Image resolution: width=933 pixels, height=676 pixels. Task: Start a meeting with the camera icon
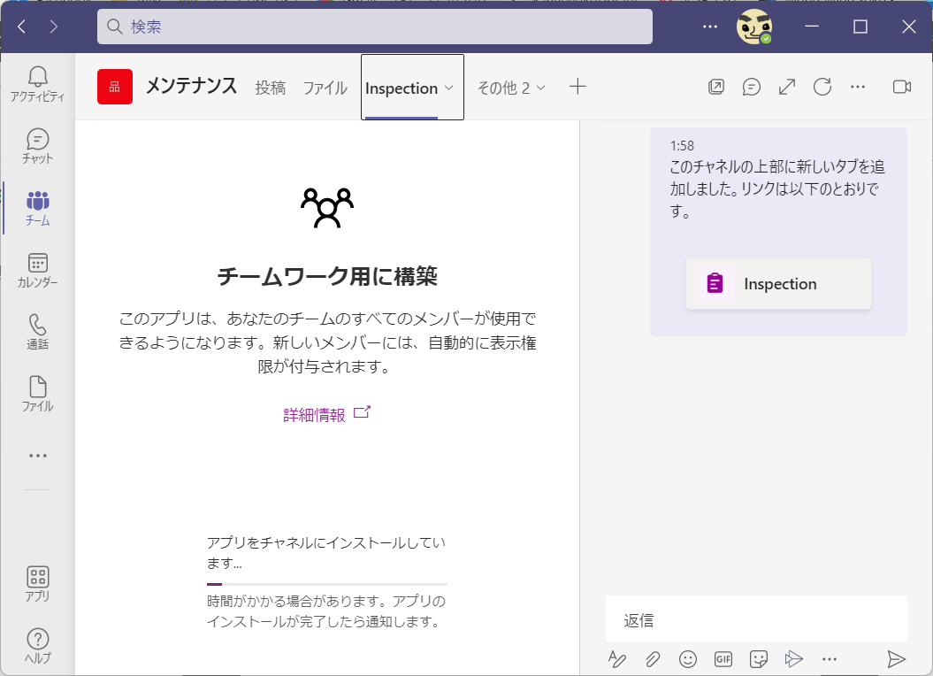[x=902, y=87]
